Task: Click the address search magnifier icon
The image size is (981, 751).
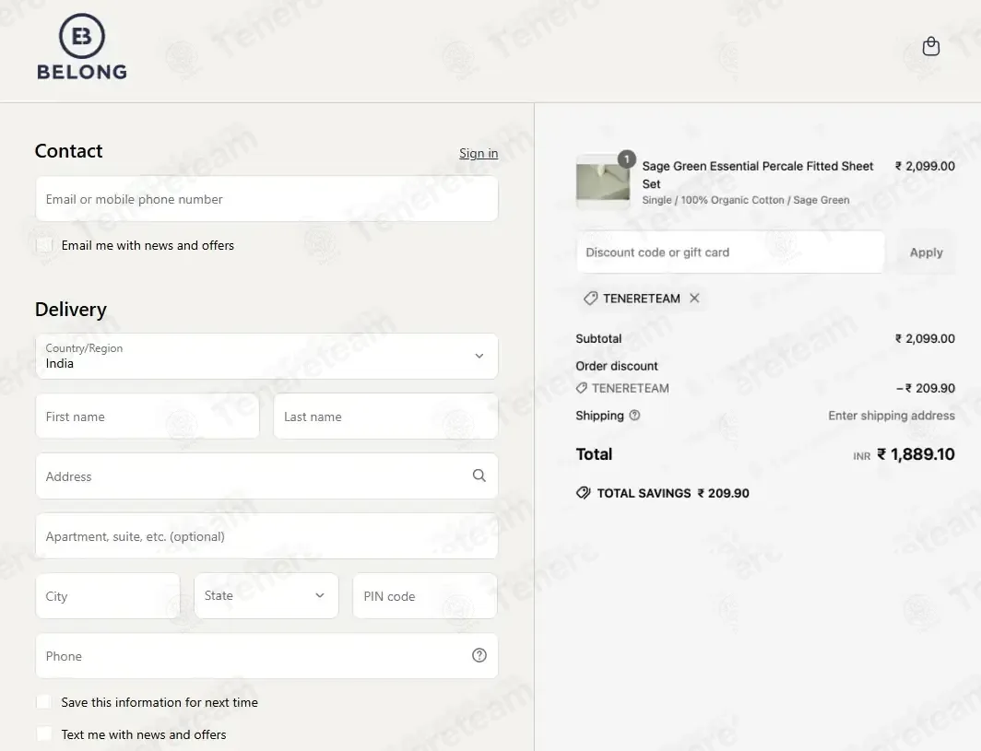Action: click(479, 475)
